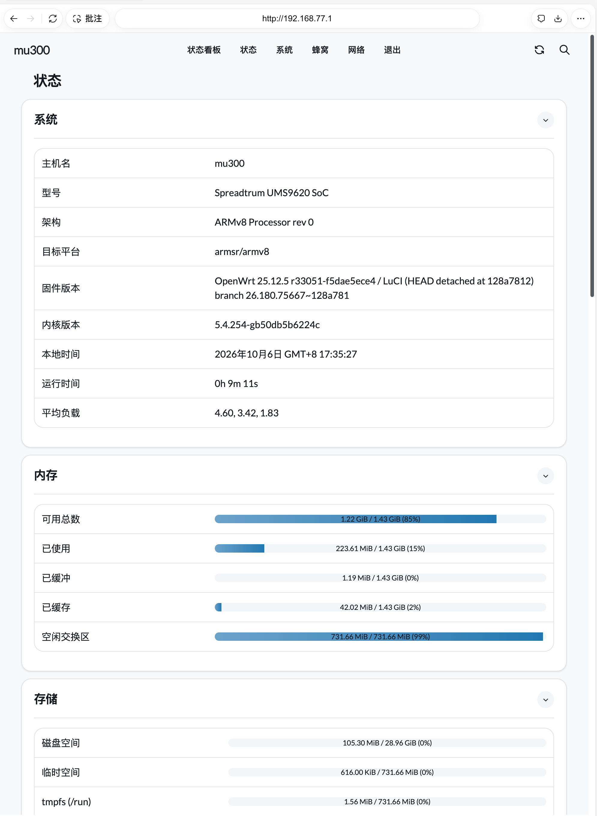Click the page vertical scrollbar

click(592, 166)
